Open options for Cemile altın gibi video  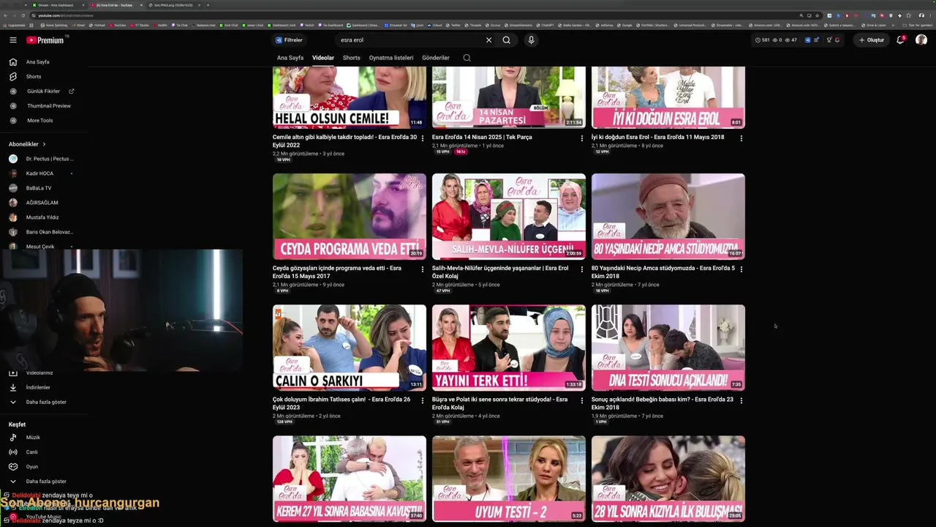tap(422, 138)
